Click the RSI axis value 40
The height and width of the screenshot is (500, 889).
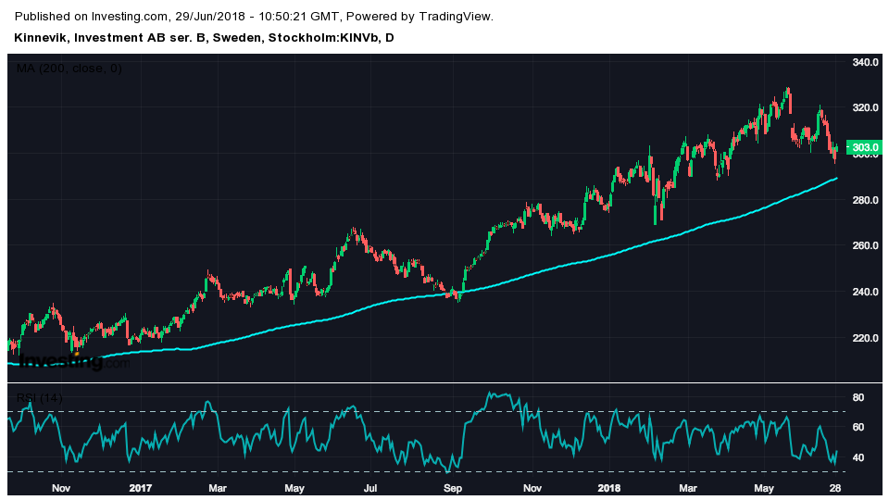tap(858, 457)
